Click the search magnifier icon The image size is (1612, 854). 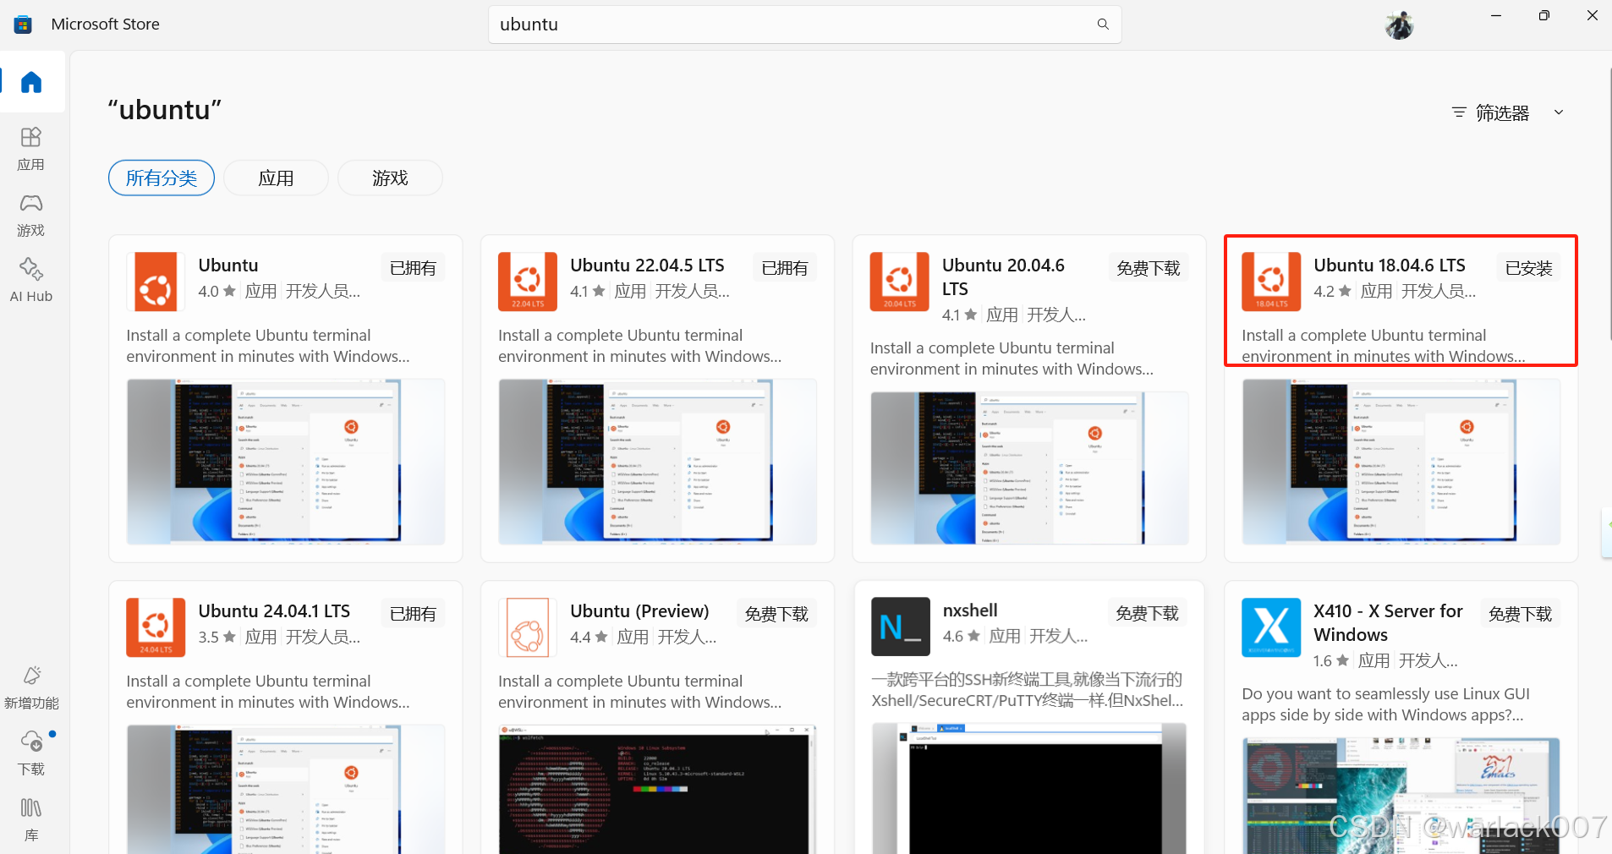(x=1103, y=25)
